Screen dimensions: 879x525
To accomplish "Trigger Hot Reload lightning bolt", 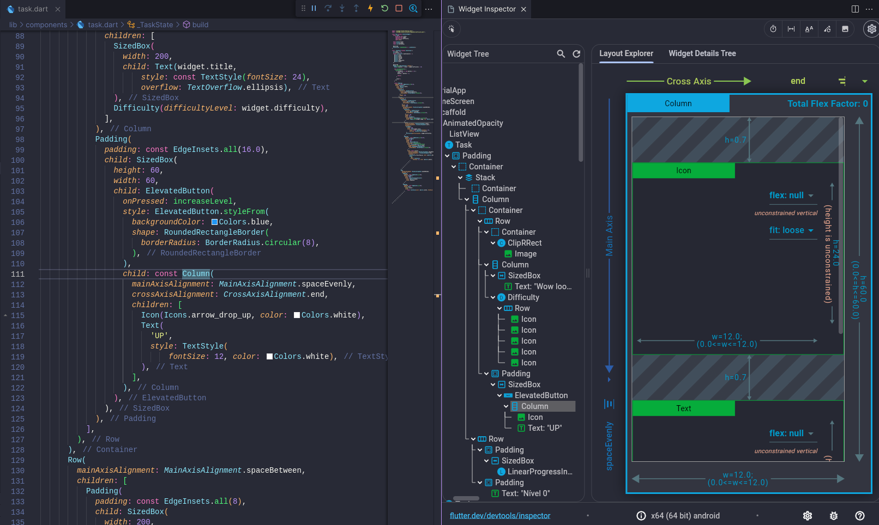I will [x=370, y=8].
